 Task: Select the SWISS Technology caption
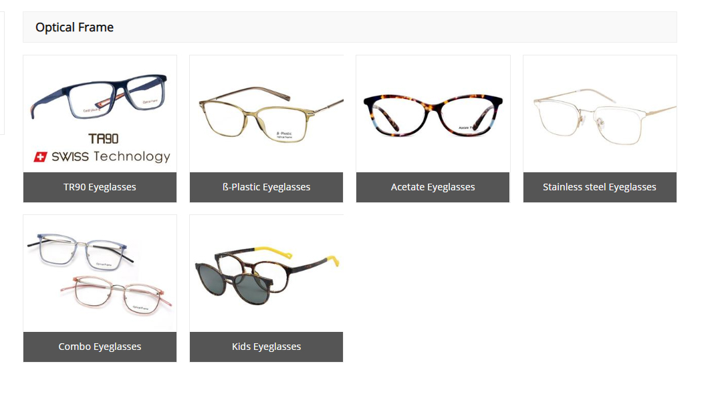(111, 157)
